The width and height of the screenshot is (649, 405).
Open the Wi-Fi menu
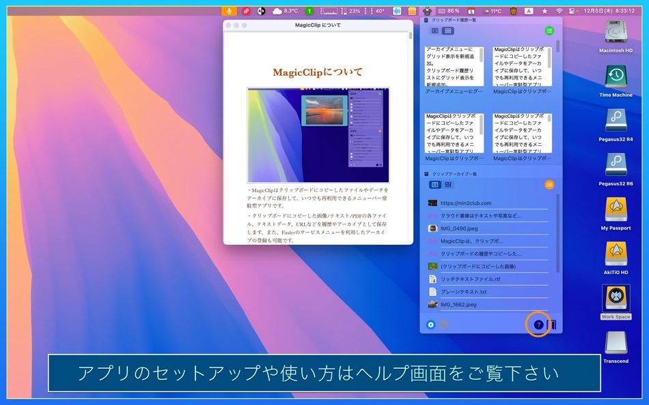click(x=560, y=11)
